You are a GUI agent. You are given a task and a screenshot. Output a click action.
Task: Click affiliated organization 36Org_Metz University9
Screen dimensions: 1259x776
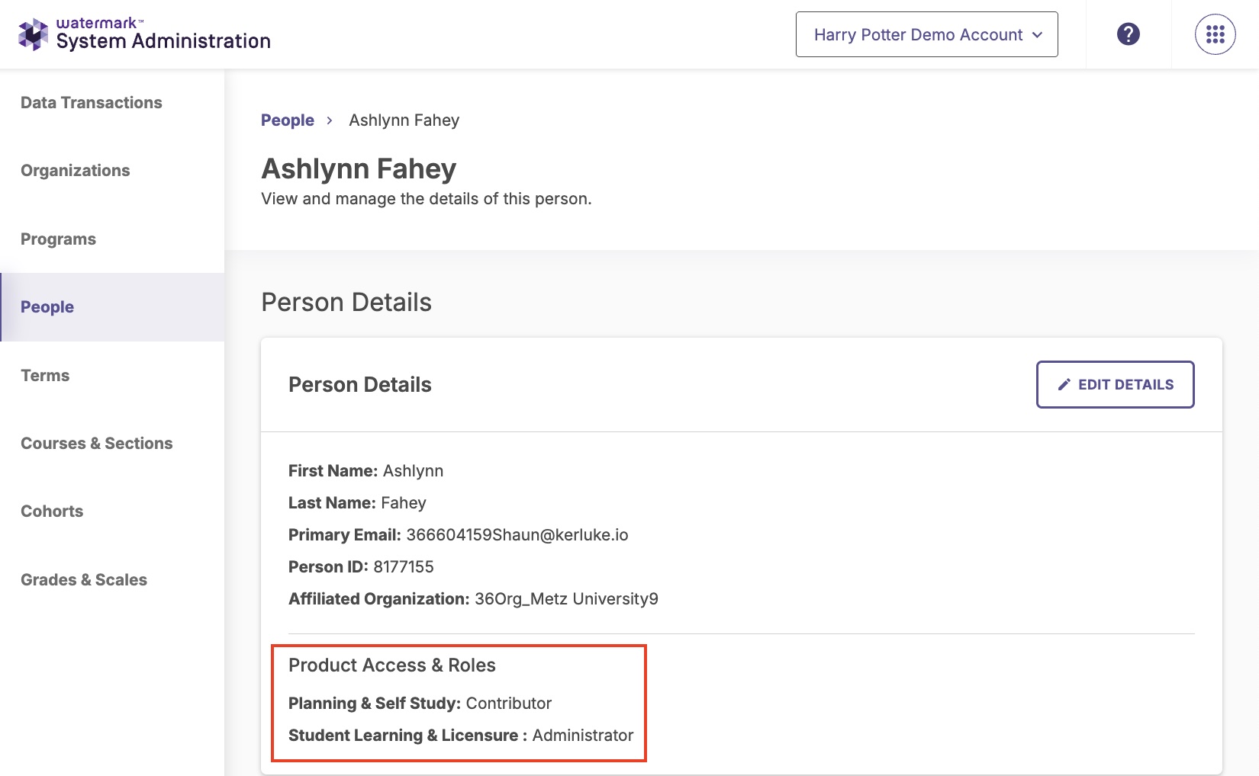tap(566, 599)
